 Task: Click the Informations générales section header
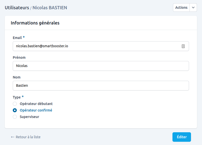35,23
